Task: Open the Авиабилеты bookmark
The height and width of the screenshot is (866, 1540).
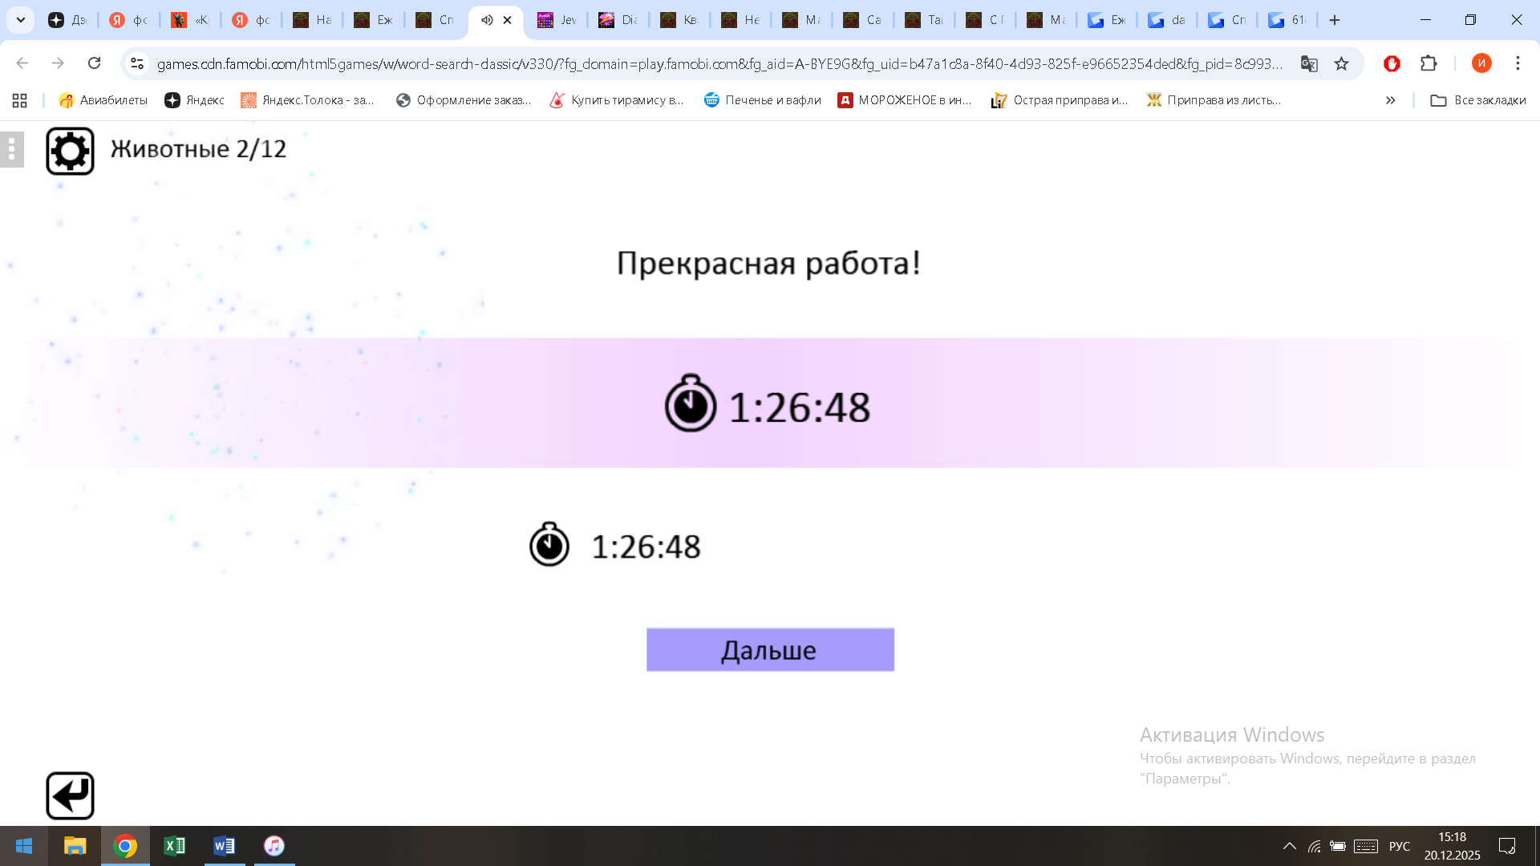Action: [x=102, y=100]
